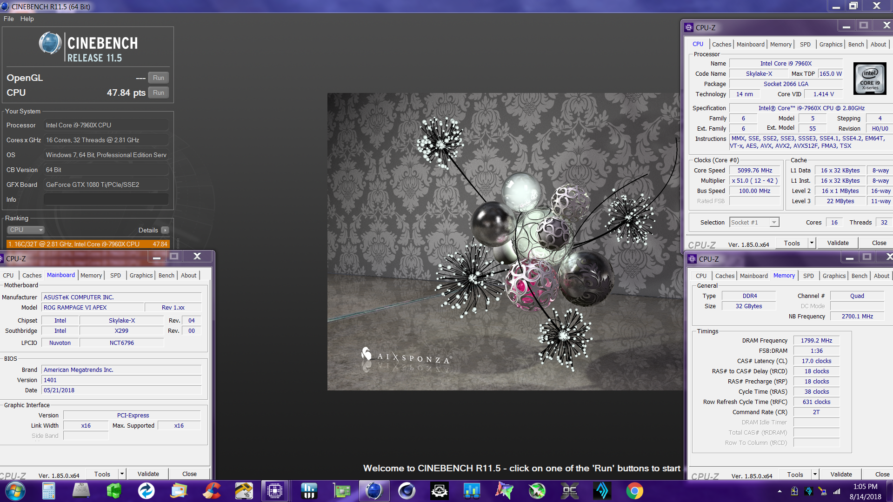Open the temperature monitor taskbar icon
This screenshot has width=893, height=502.
click(x=244, y=491)
